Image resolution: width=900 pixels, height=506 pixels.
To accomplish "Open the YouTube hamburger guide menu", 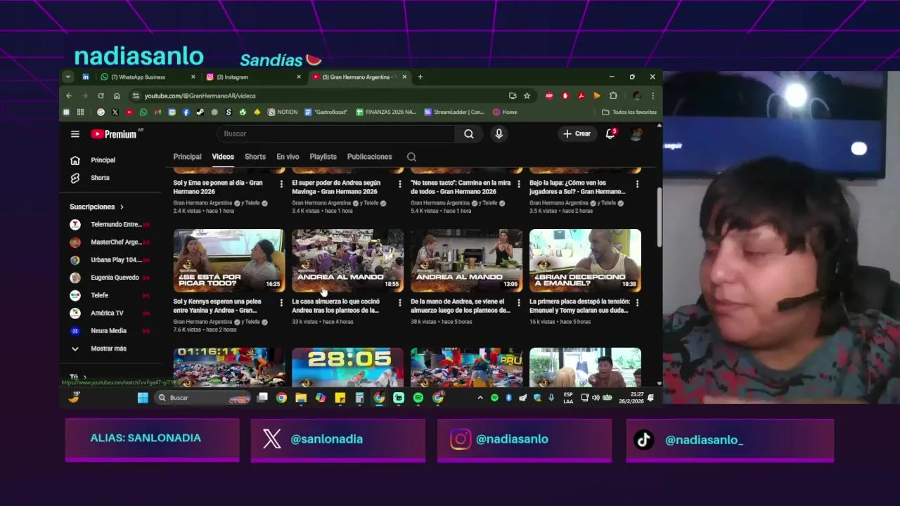I will [x=75, y=134].
